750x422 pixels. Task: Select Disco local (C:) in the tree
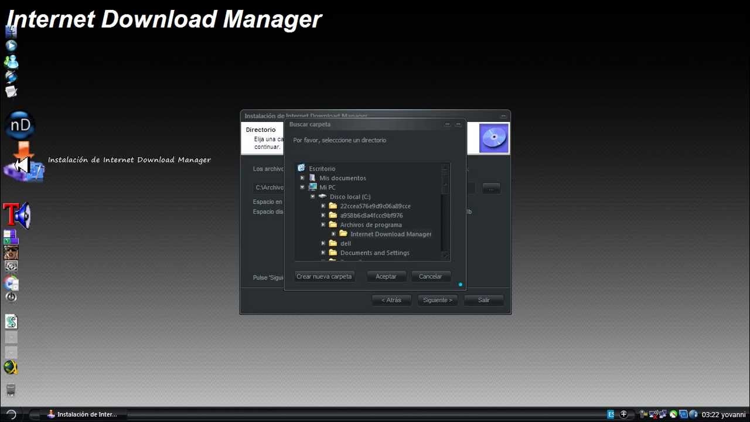[x=350, y=197]
